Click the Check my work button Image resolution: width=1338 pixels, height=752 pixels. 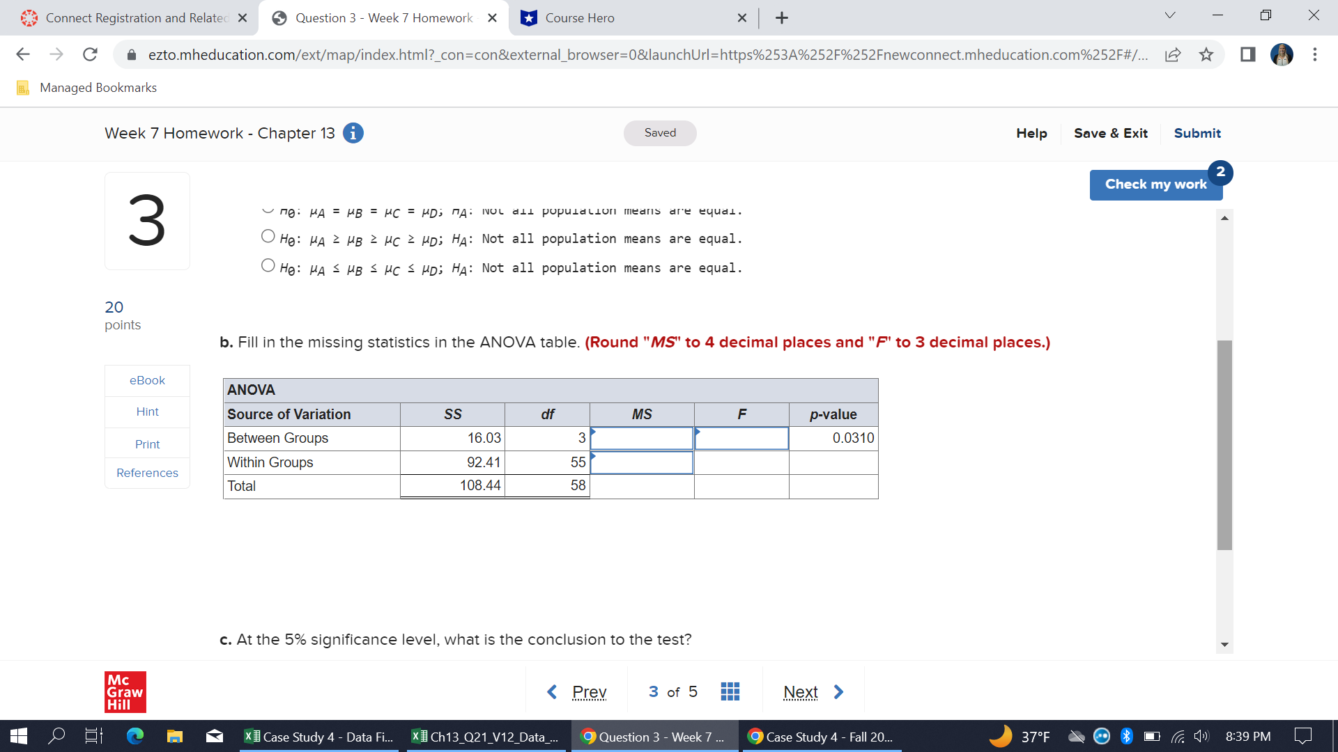coord(1155,185)
